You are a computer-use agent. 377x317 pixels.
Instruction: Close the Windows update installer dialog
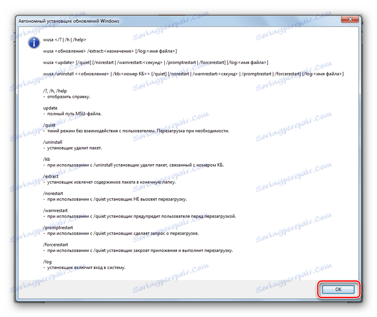[x=350, y=19]
